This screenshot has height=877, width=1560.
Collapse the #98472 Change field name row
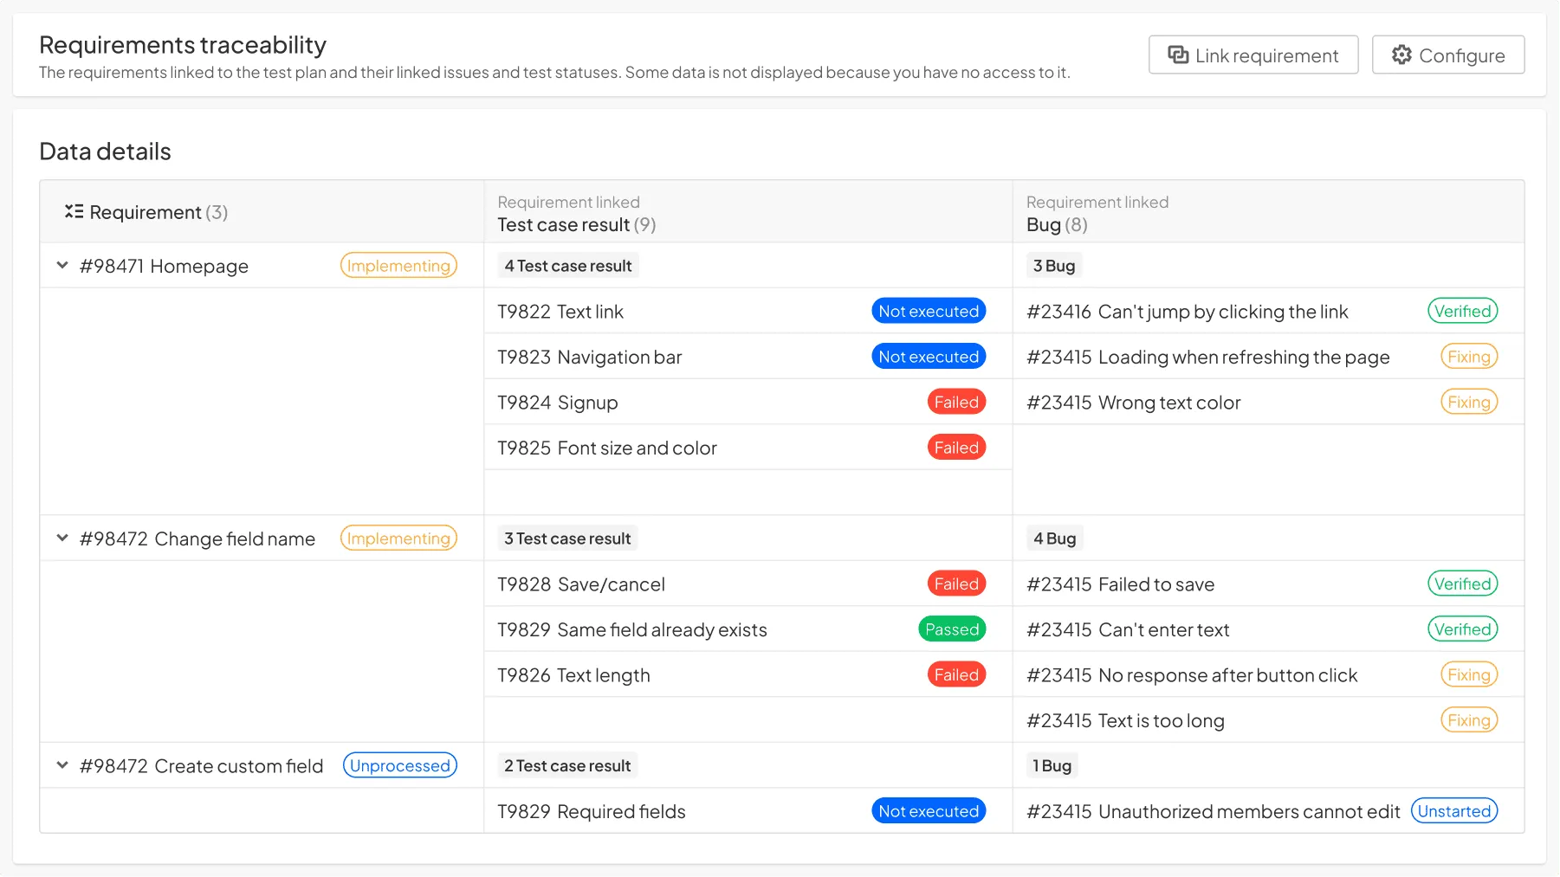(62, 538)
